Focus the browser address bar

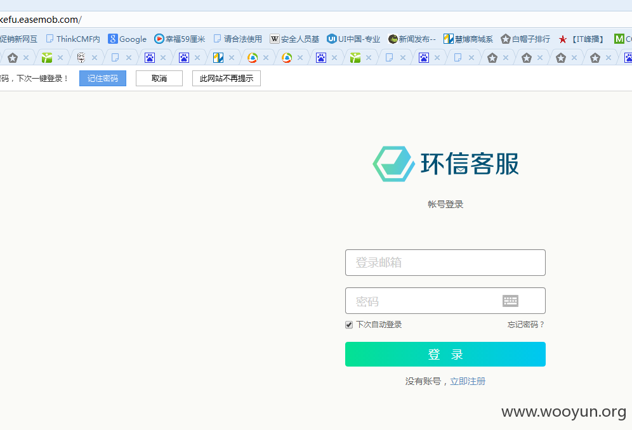pyautogui.click(x=316, y=20)
